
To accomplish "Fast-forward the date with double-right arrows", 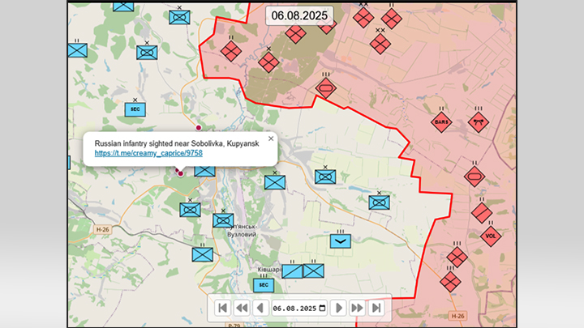I will [357, 308].
